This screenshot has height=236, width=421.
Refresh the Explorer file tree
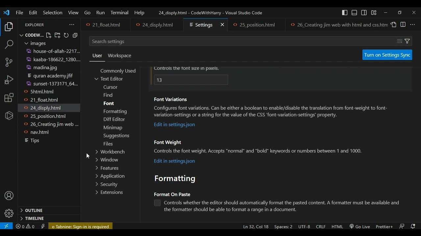pos(66,35)
